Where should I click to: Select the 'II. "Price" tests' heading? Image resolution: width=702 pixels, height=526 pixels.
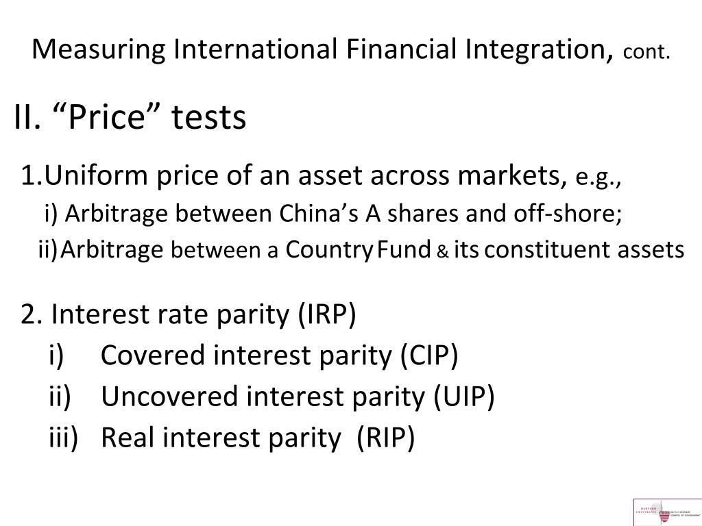coord(130,117)
